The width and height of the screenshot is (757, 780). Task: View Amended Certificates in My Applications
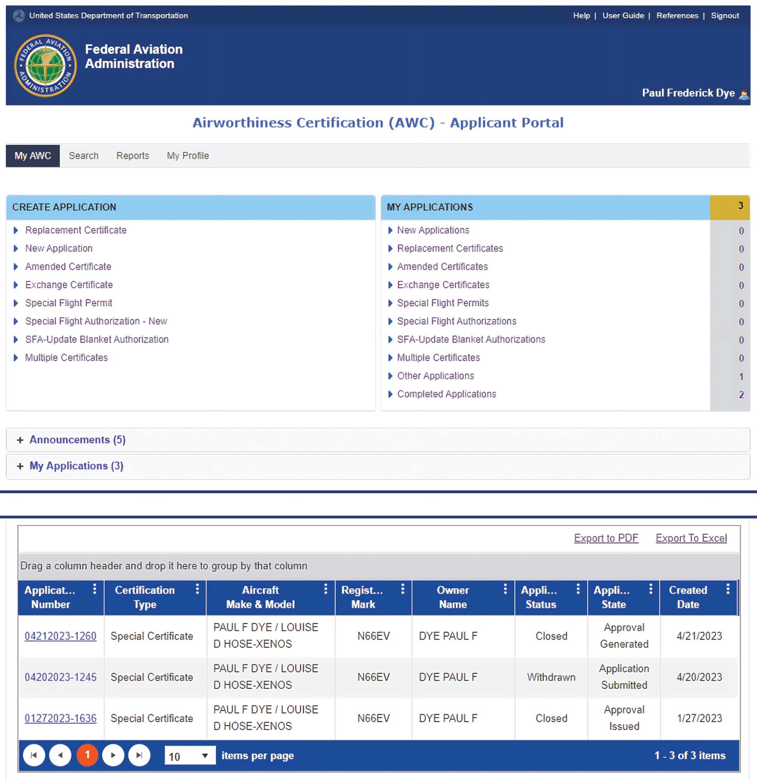coord(442,267)
